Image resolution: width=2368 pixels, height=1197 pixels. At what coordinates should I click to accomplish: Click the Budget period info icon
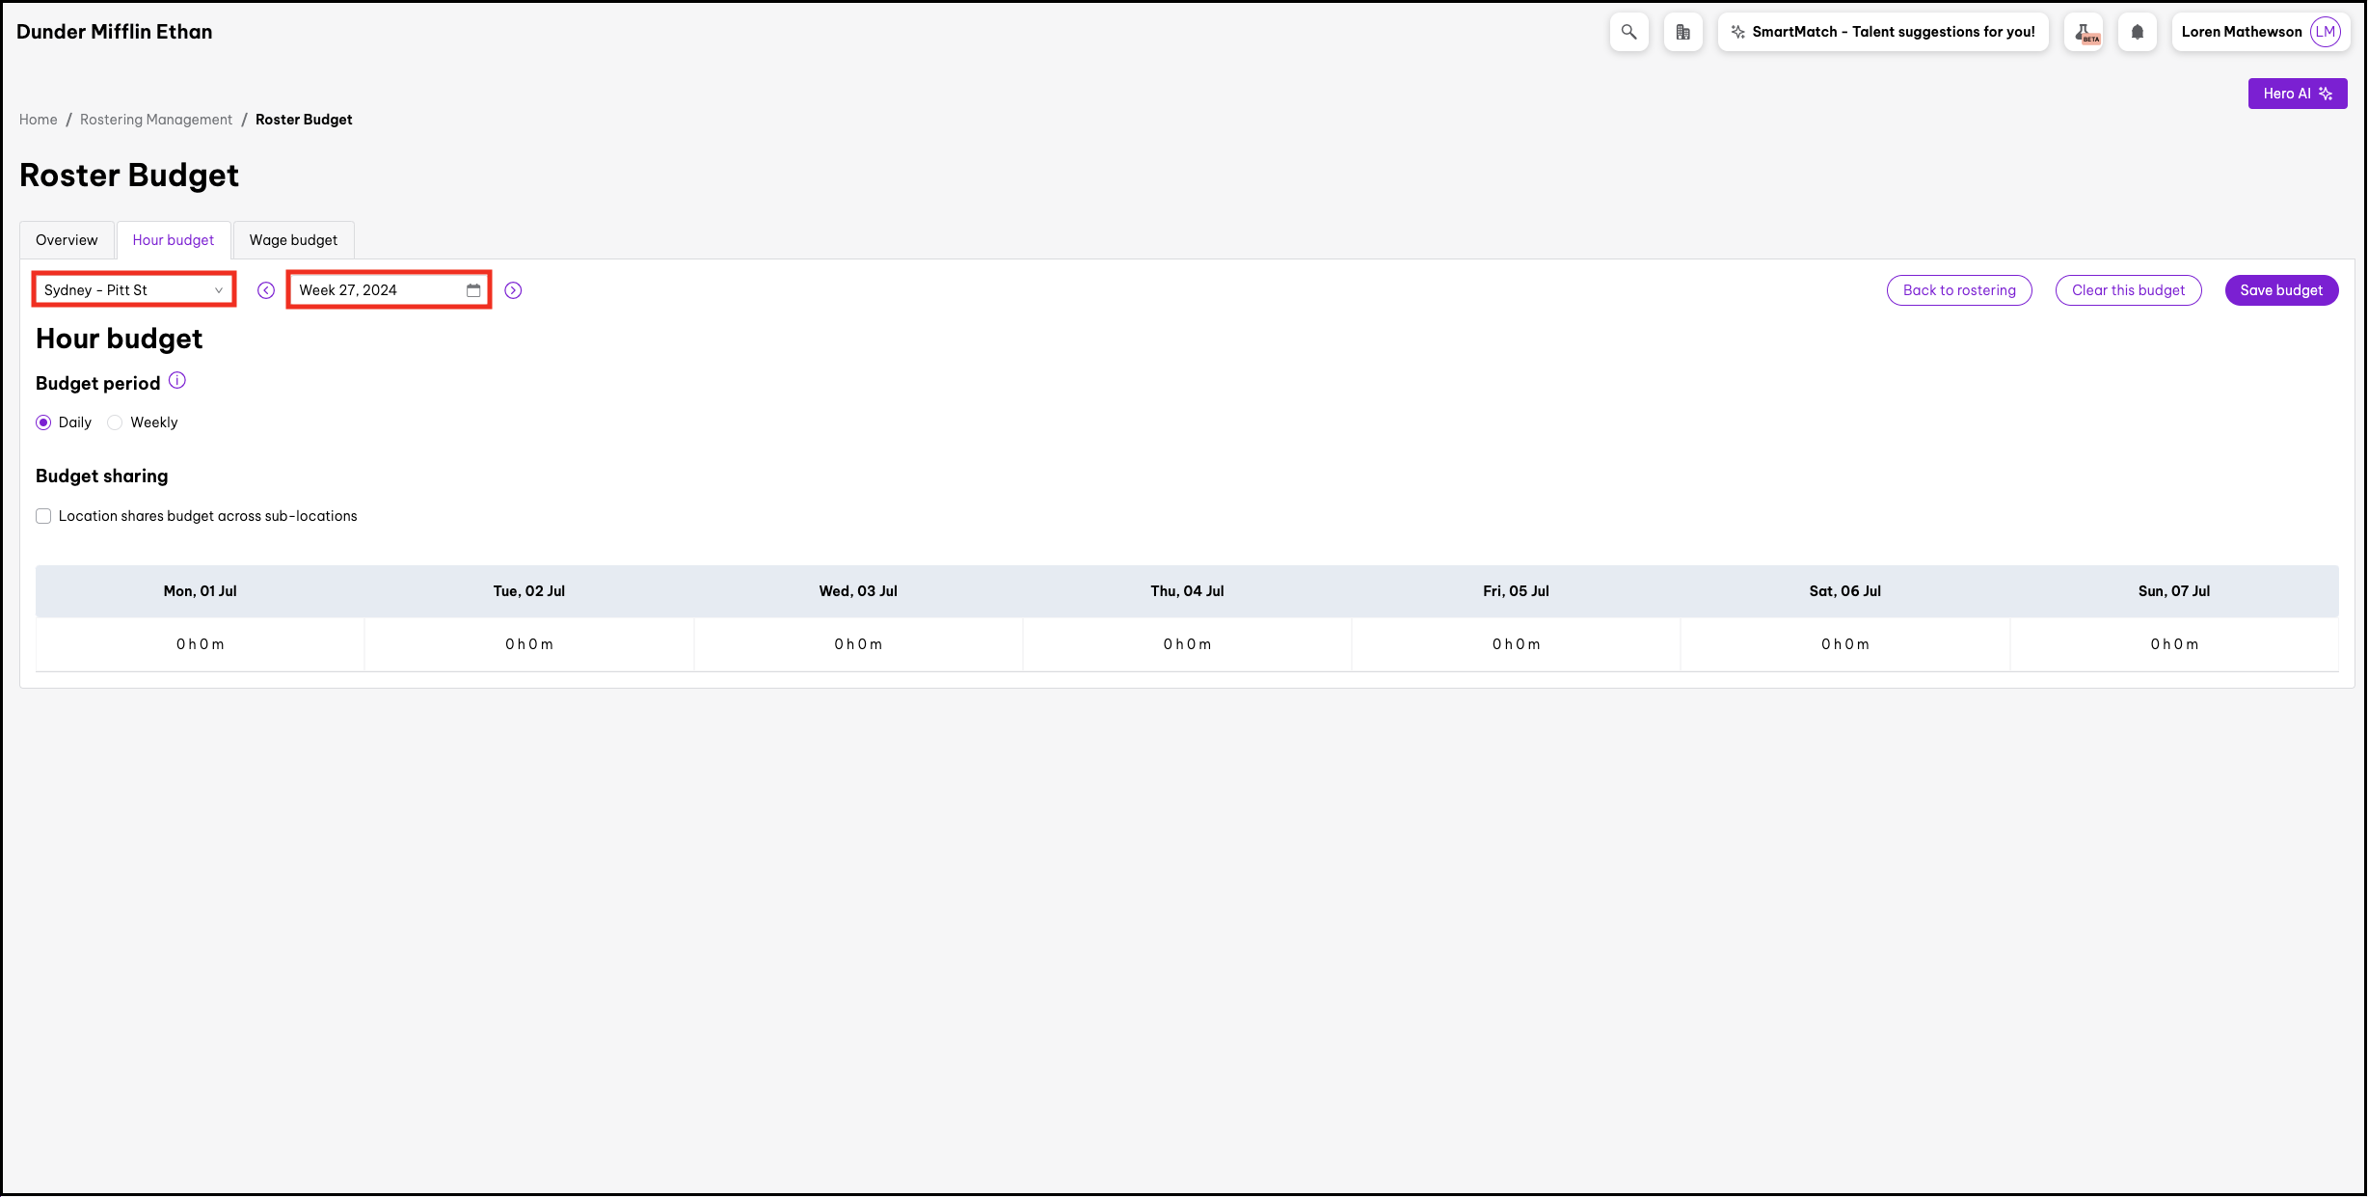point(177,381)
